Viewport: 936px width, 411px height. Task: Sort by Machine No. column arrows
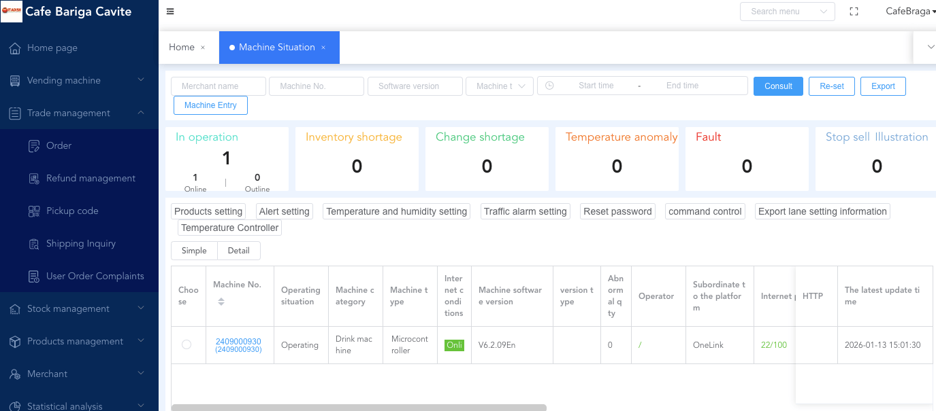coord(221,302)
